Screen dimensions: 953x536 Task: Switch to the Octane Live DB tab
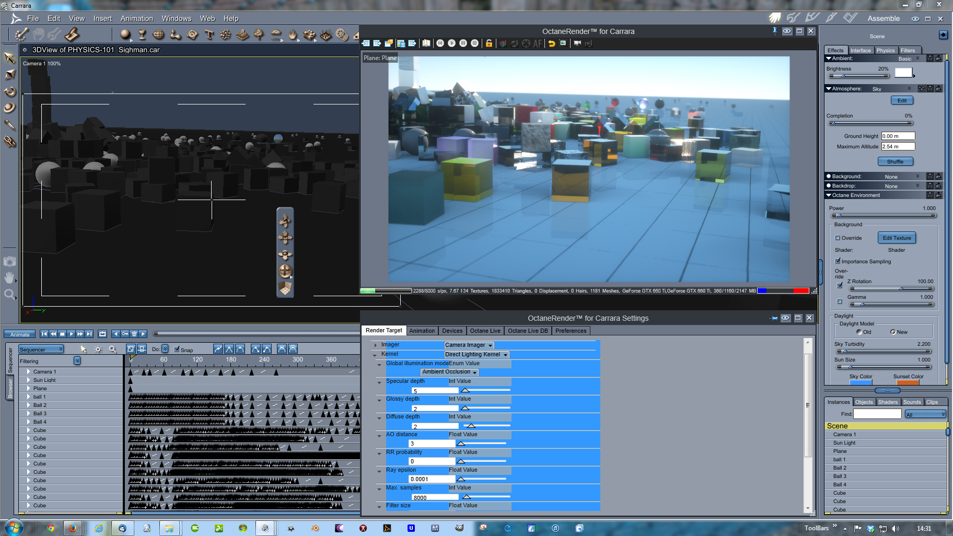[528, 331]
